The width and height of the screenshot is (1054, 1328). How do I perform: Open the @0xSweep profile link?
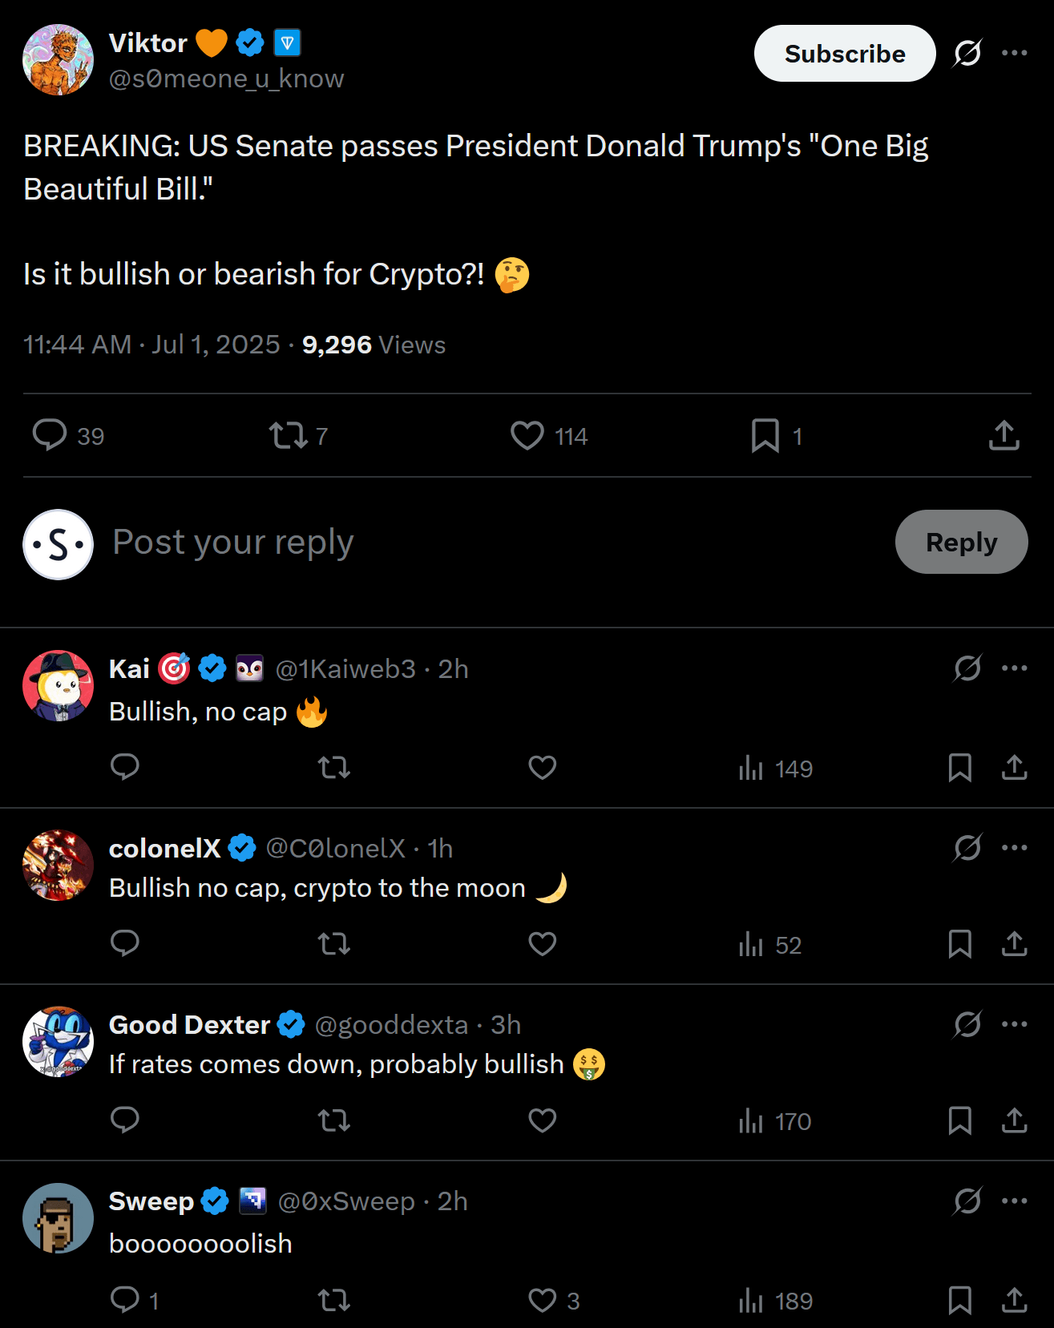346,1201
